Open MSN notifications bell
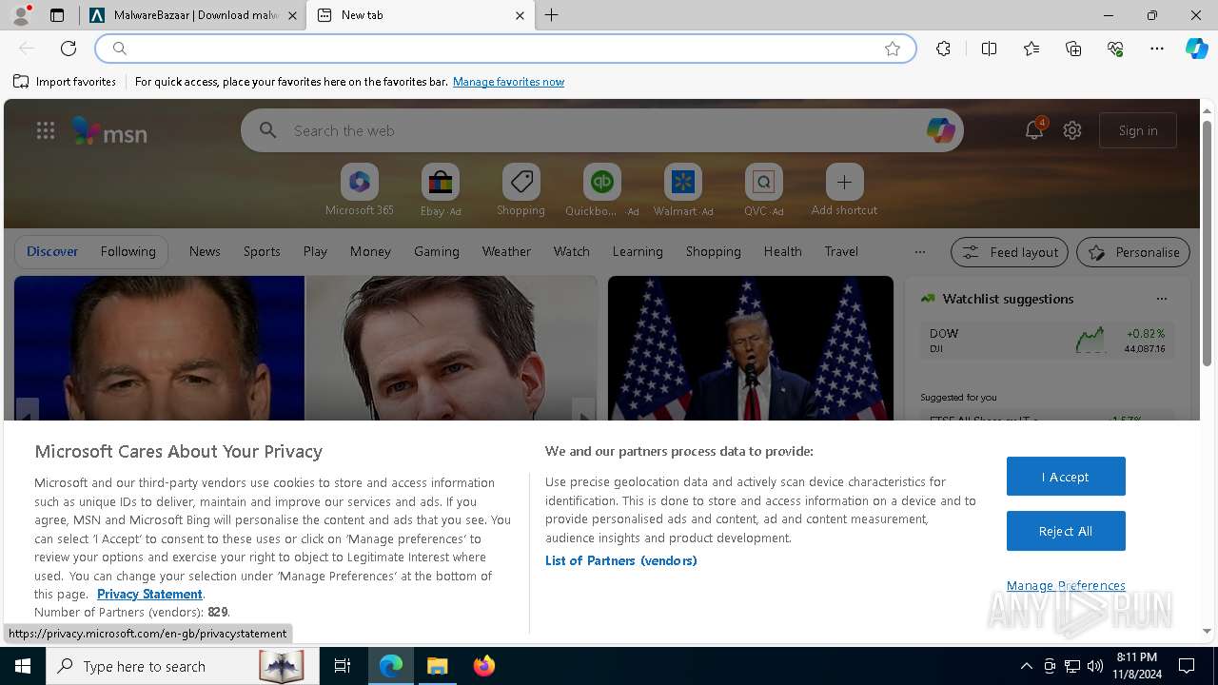 pyautogui.click(x=1034, y=130)
